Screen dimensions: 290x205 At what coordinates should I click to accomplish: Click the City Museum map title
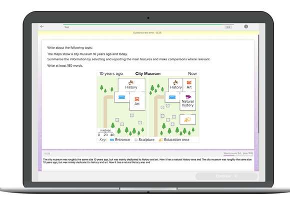click(x=148, y=74)
